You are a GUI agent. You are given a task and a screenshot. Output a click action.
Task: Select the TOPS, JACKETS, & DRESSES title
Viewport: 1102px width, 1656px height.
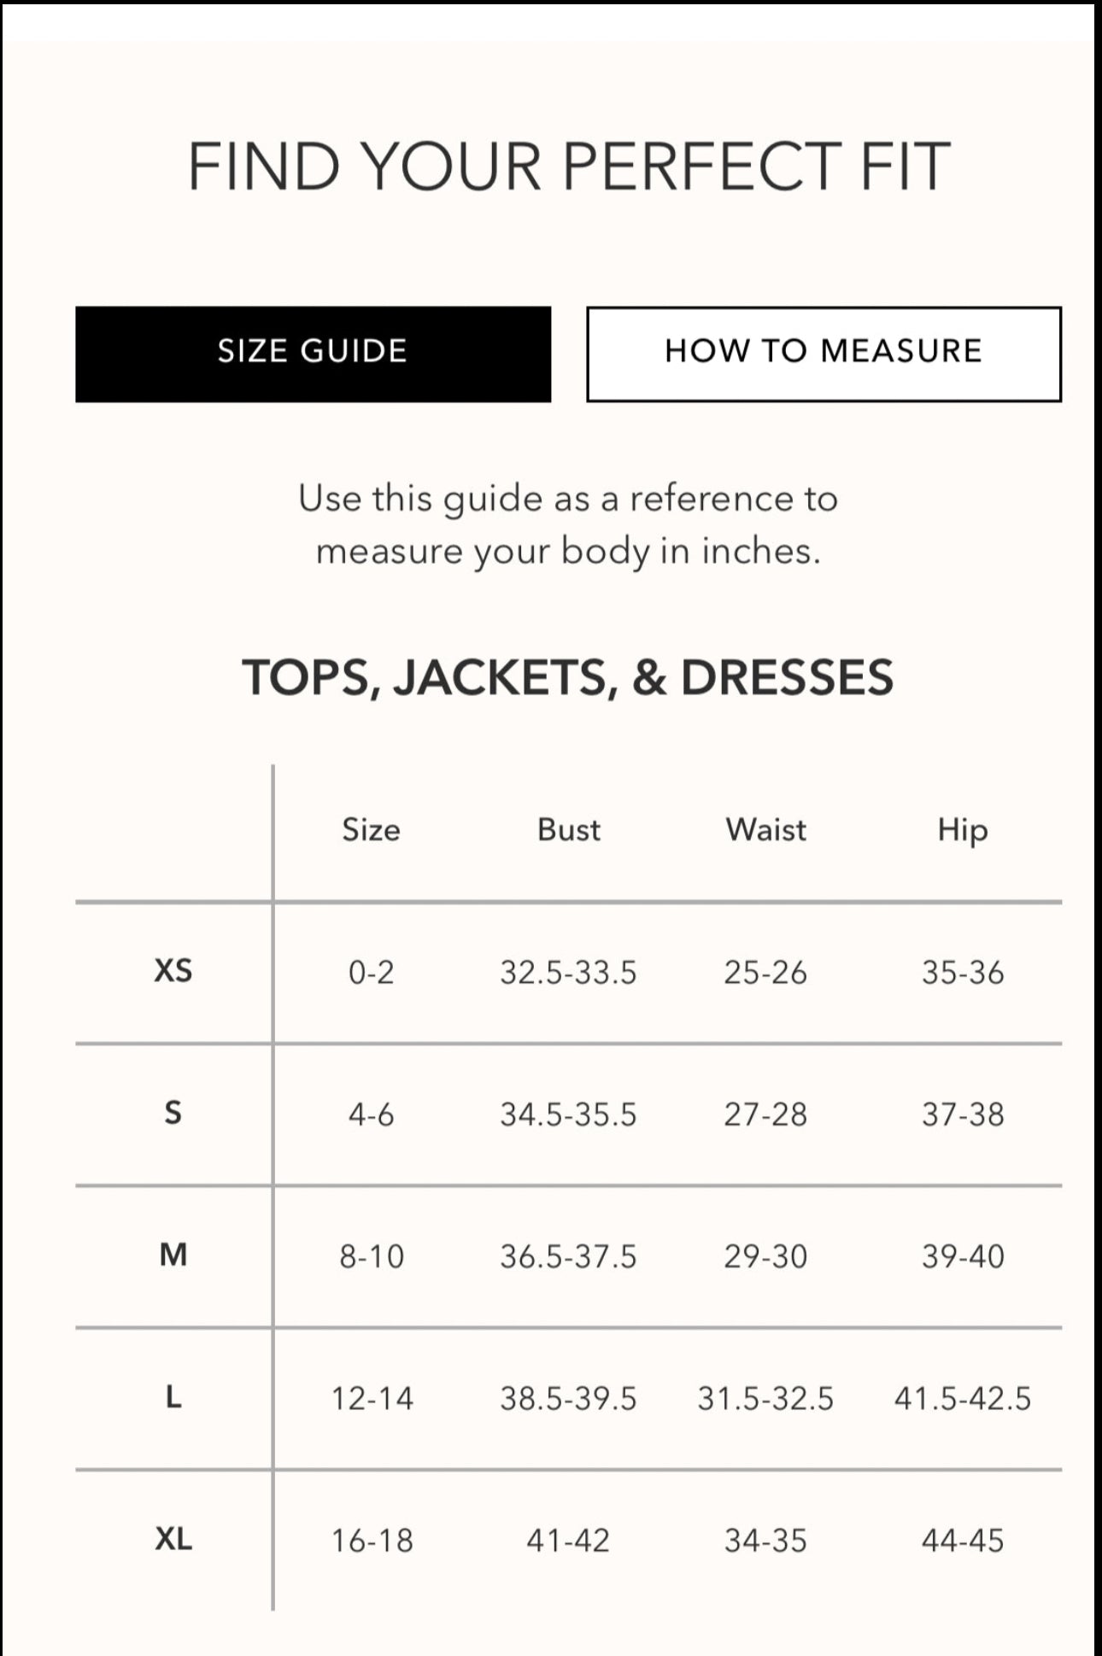568,679
